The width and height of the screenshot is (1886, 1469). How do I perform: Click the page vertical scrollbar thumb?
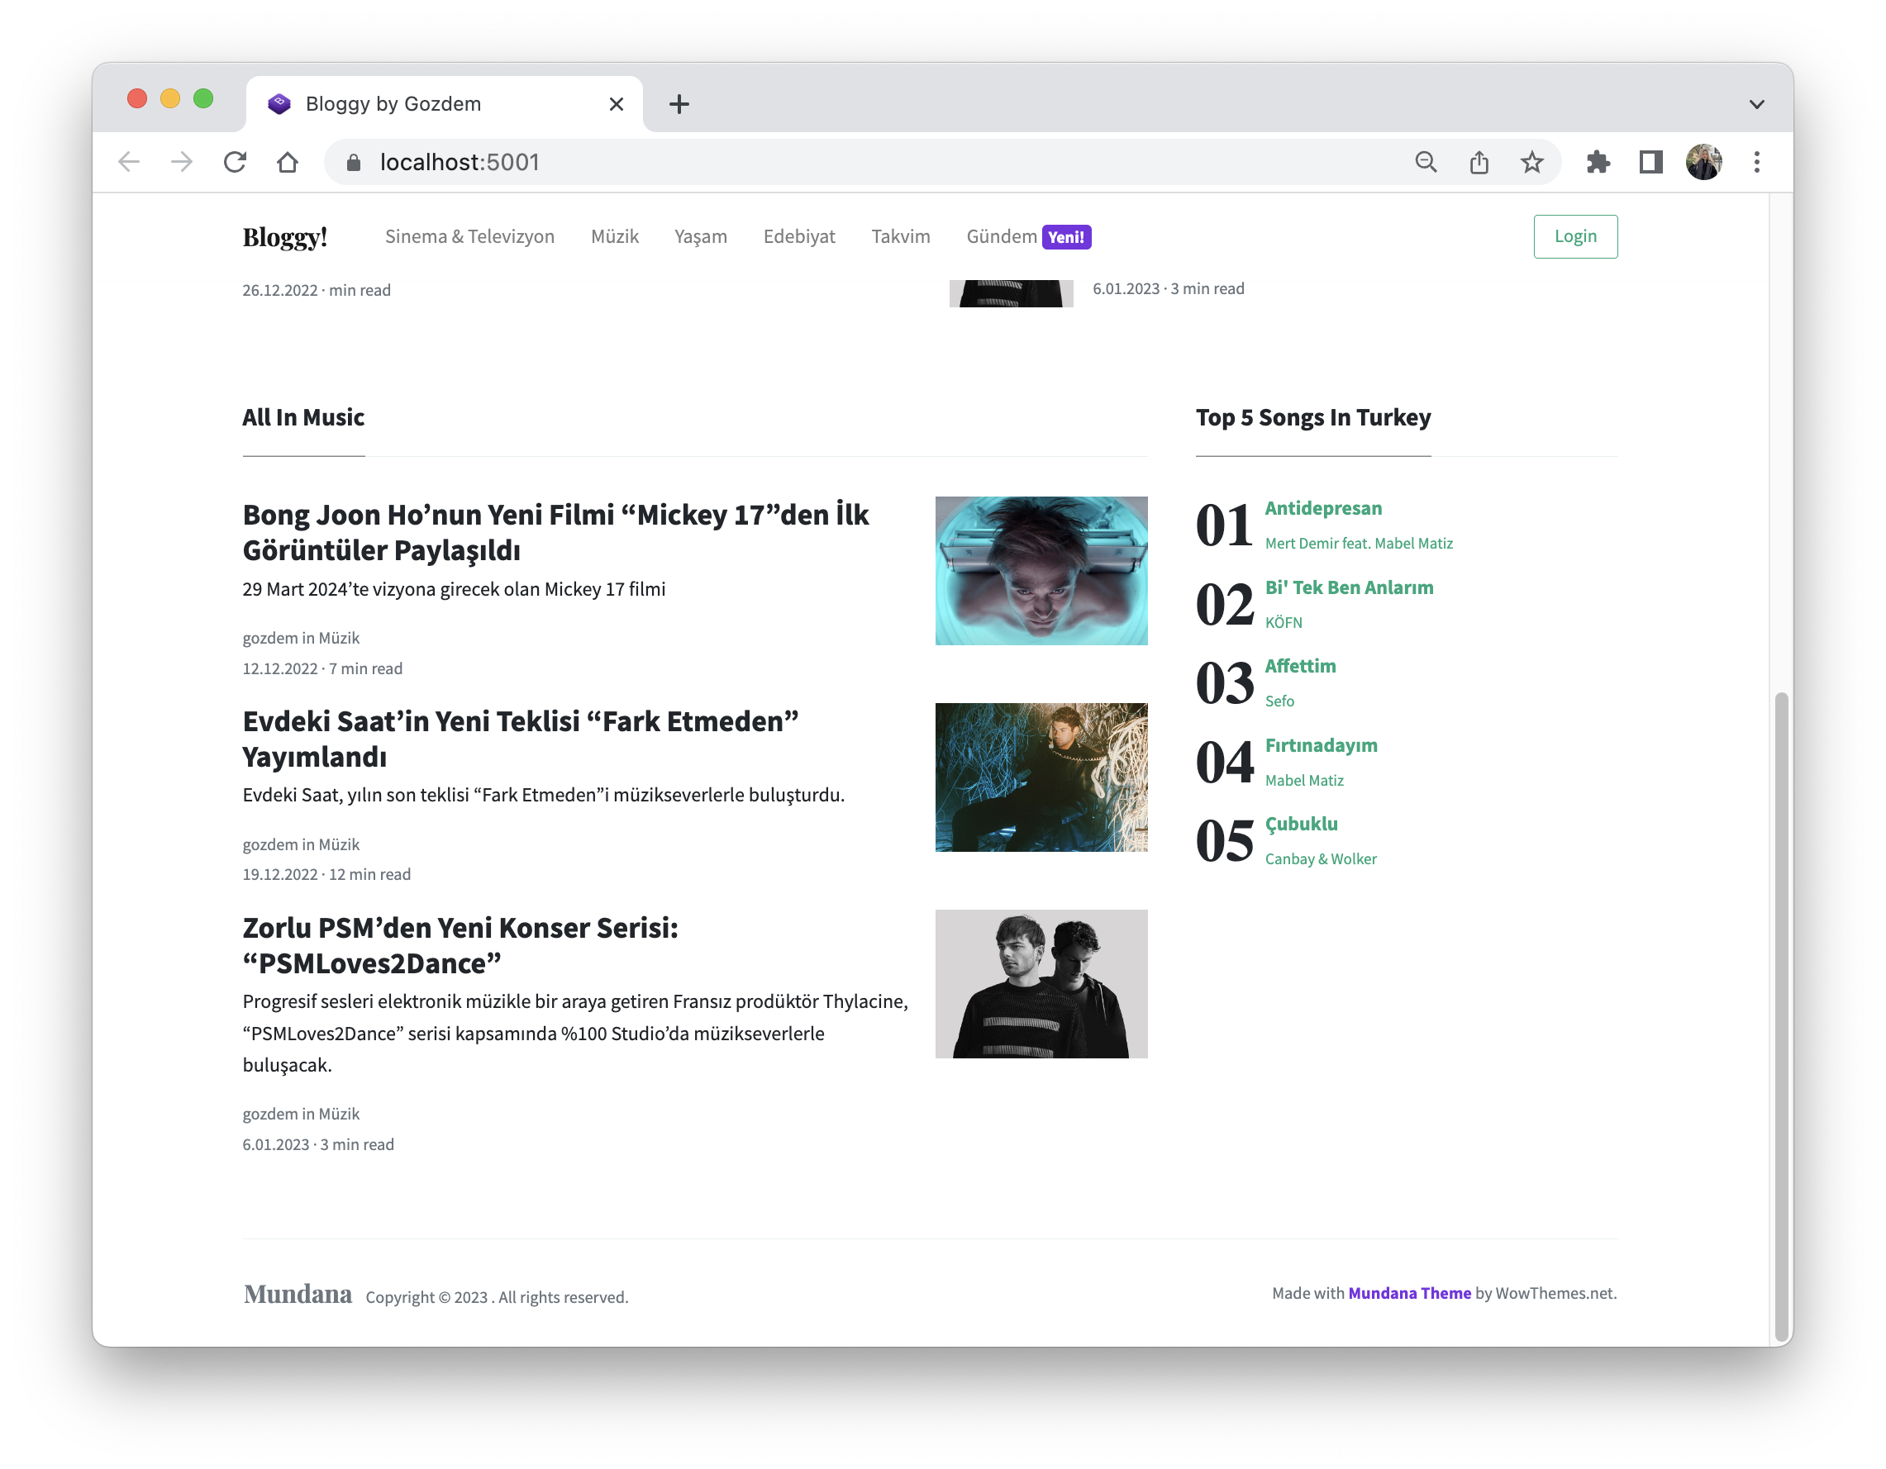(x=1781, y=1017)
